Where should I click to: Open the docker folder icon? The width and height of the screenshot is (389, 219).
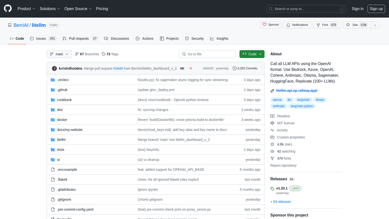(53, 120)
